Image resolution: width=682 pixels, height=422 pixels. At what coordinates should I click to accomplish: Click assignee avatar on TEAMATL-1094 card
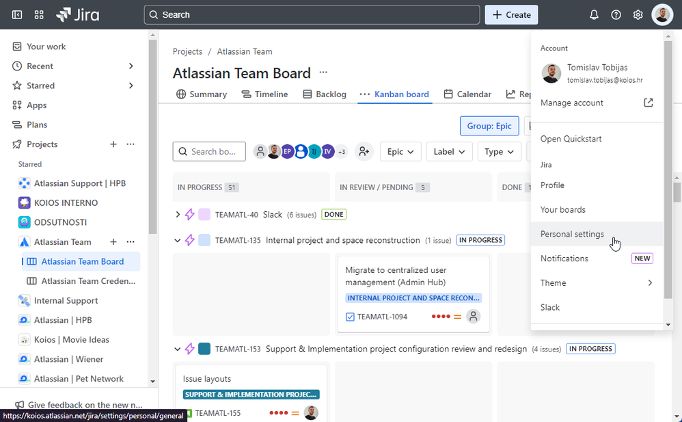[473, 316]
